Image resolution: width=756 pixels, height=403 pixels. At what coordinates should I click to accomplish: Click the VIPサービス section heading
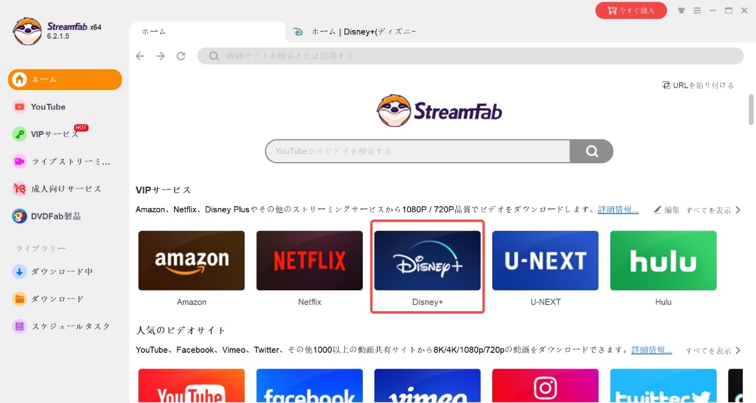tap(163, 190)
